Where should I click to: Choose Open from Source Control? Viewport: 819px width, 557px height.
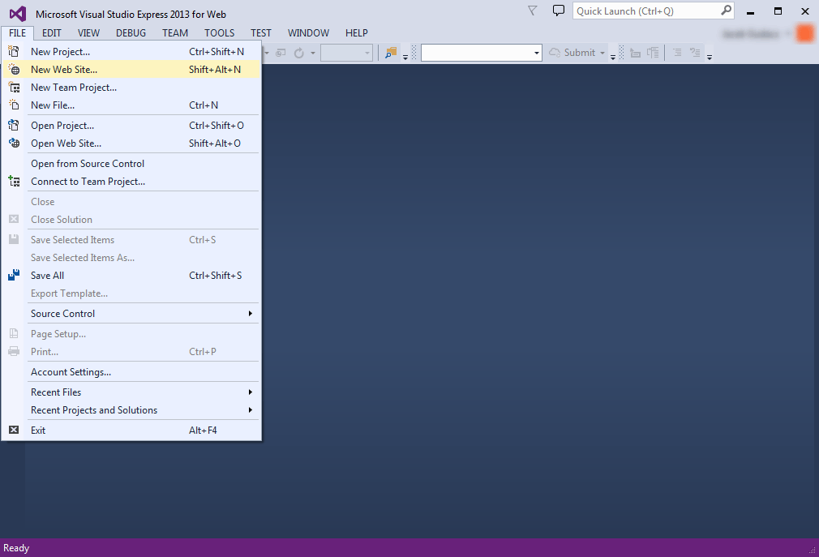[131, 164]
